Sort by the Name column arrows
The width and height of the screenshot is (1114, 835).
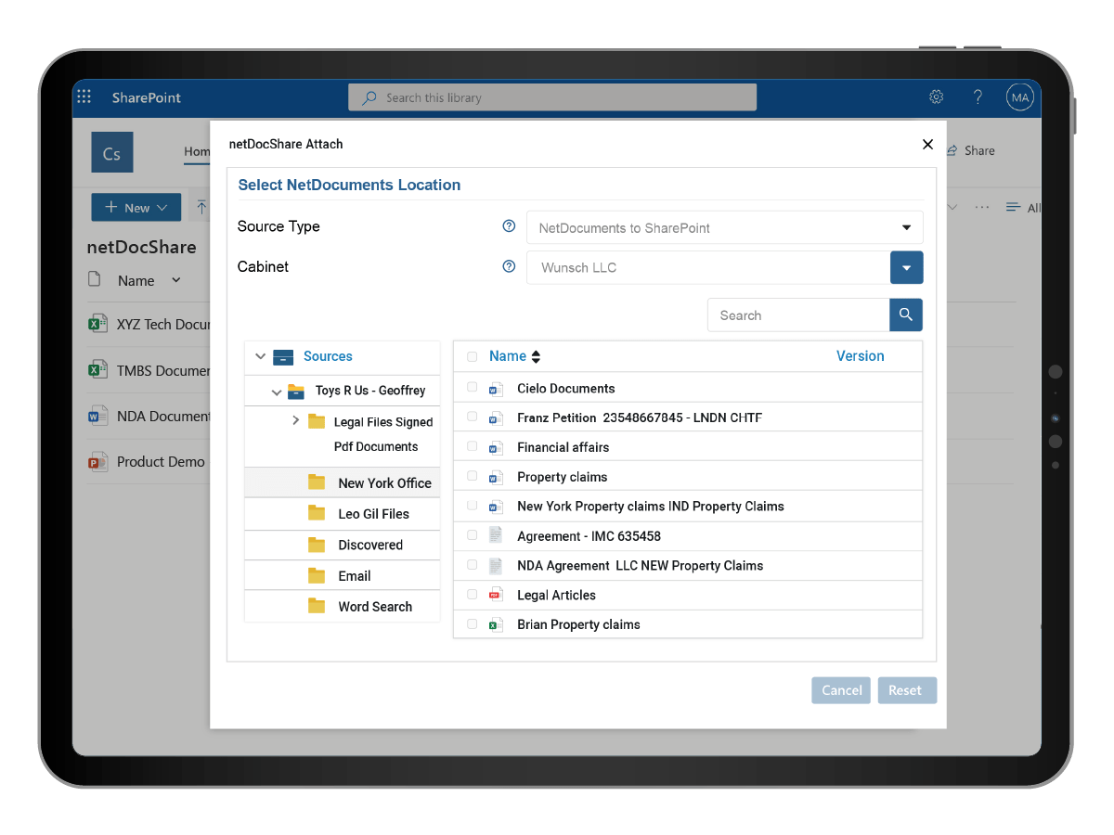click(x=536, y=356)
